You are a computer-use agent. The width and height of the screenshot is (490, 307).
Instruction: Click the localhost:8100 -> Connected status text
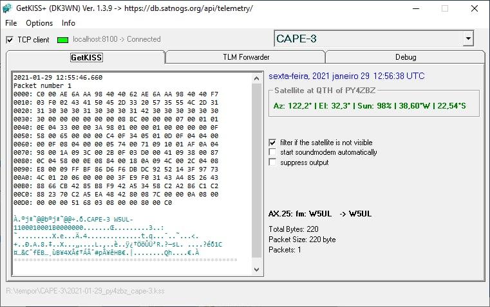tap(117, 39)
